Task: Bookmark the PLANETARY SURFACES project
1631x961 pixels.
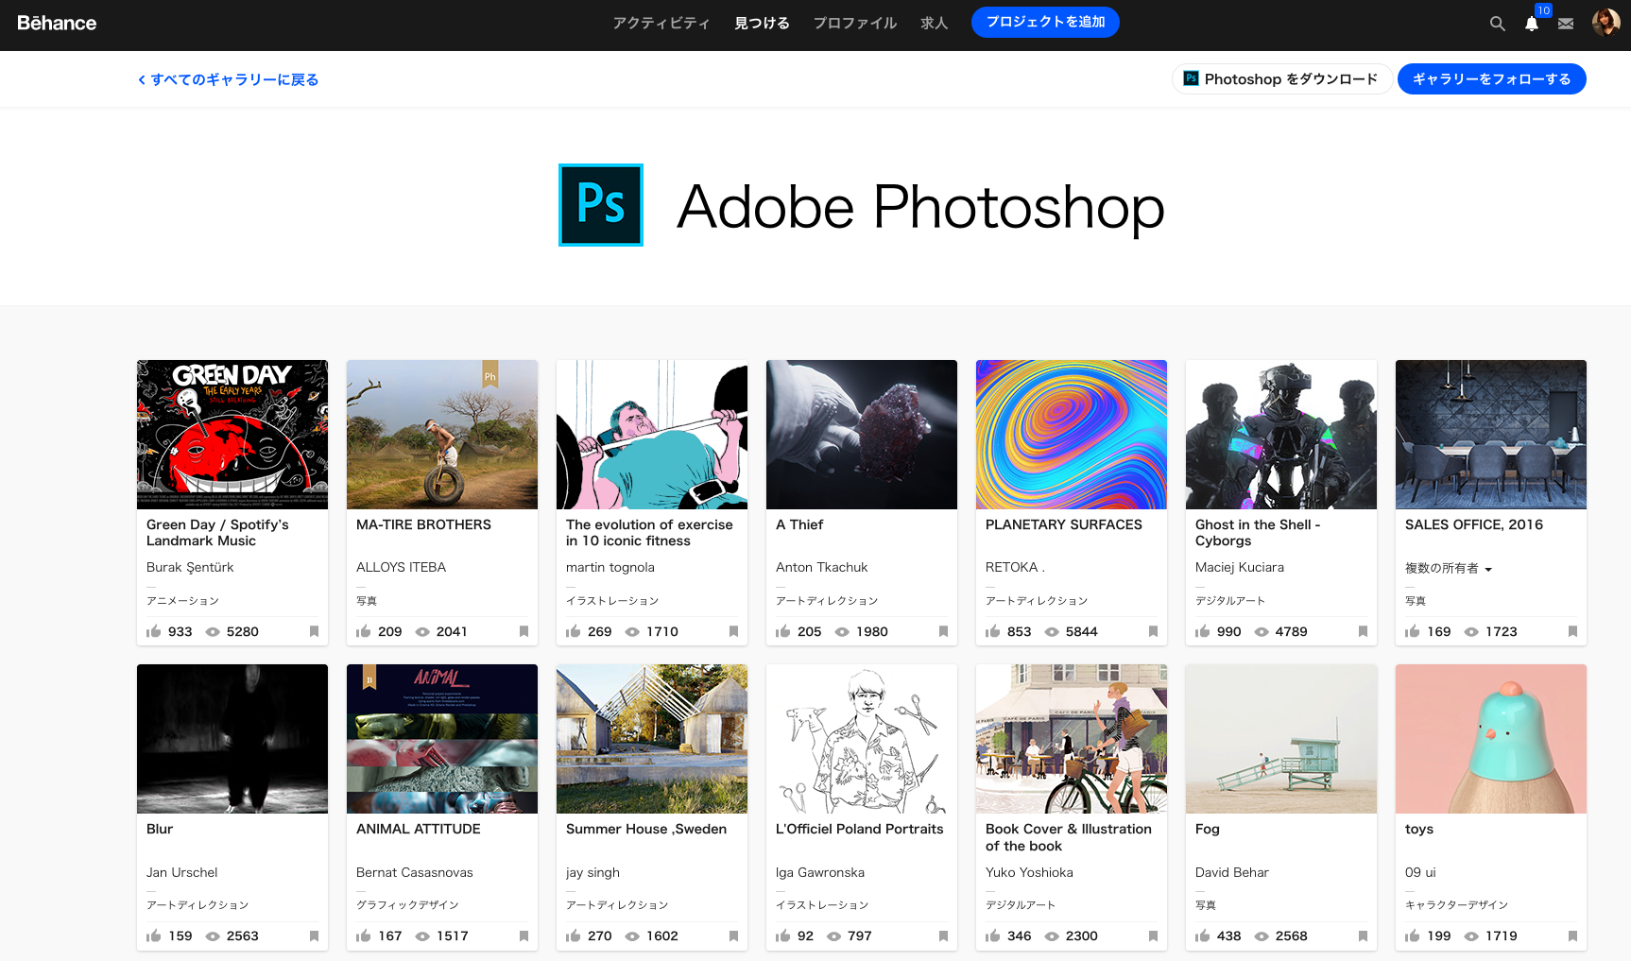Action: coord(1153,631)
